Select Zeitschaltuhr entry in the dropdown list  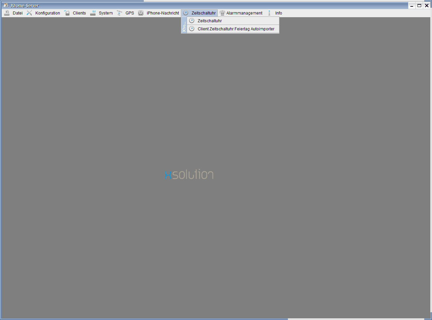click(x=210, y=21)
